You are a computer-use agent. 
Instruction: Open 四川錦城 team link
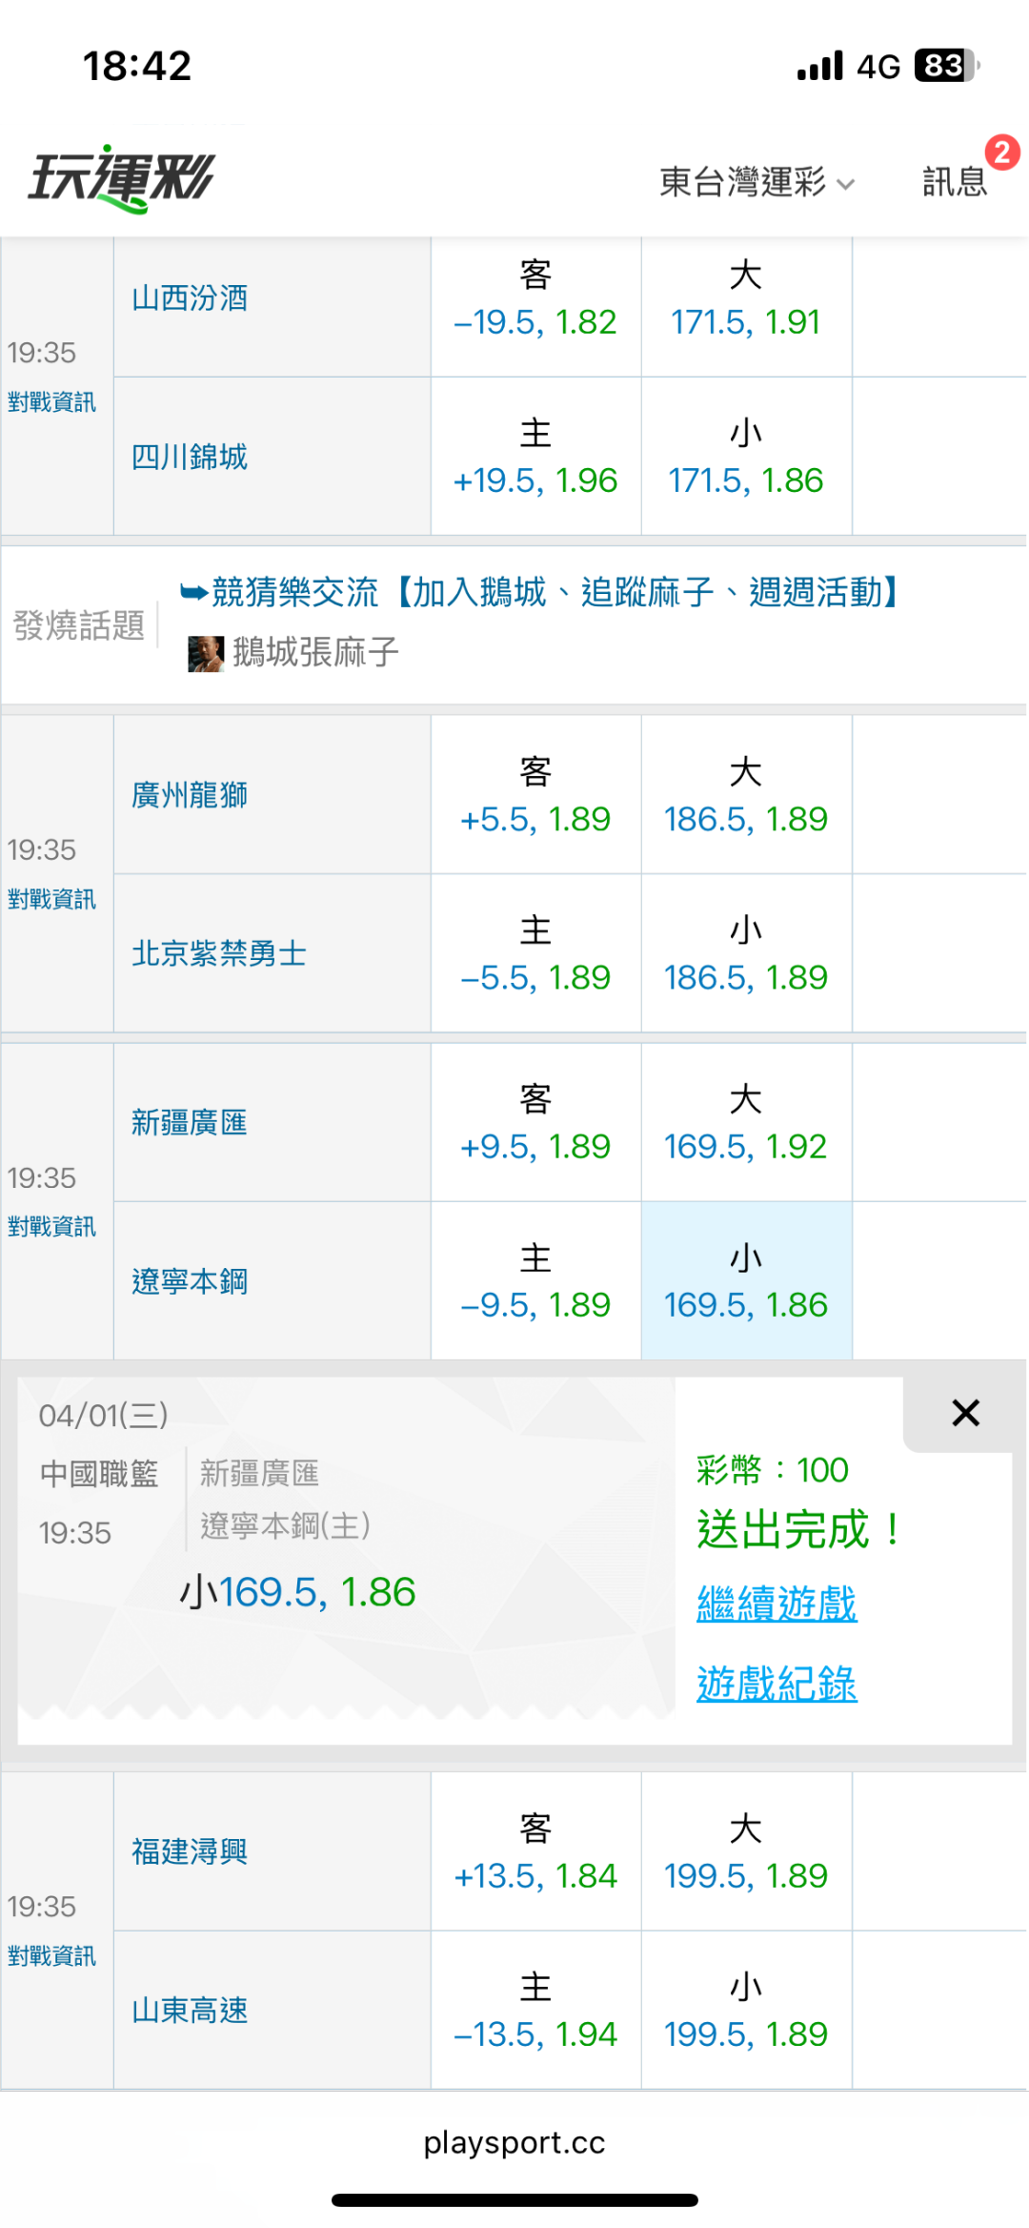190,458
